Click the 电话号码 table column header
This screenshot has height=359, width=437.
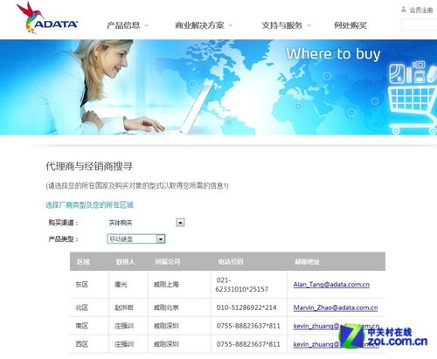tap(231, 262)
